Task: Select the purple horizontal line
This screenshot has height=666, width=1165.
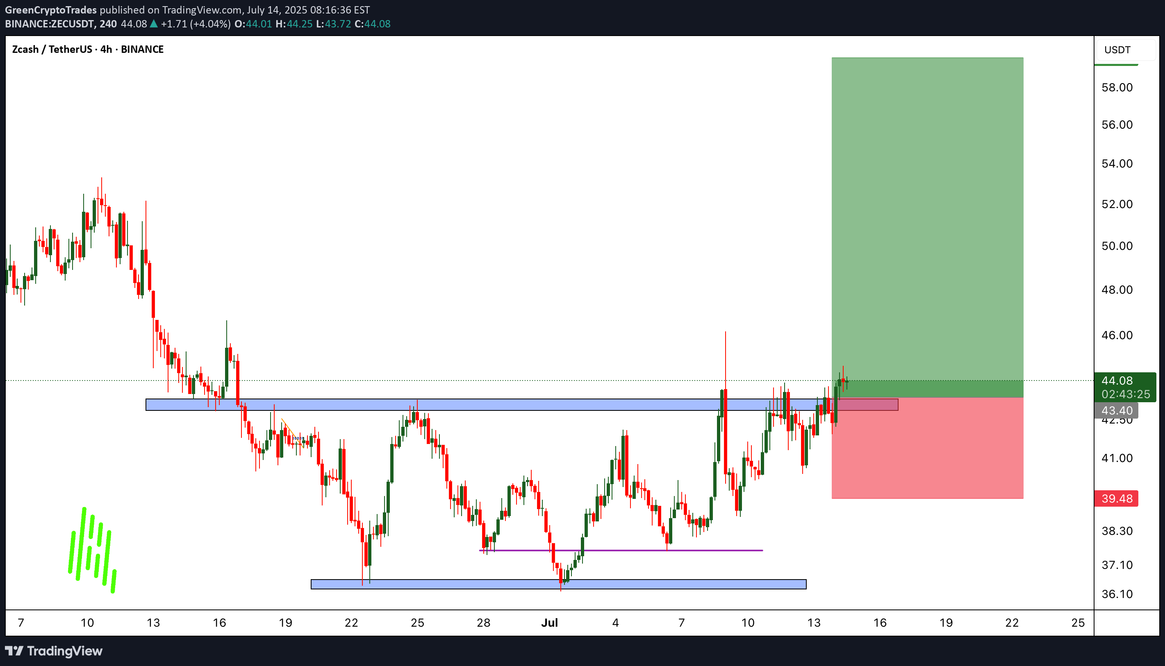Action: [621, 550]
